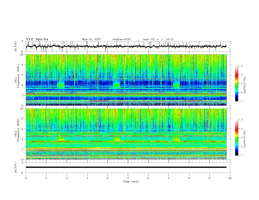Click the "2" kHz tick of ch.2 spectrogram
The width and height of the screenshot is (259, 200).
point(23,149)
